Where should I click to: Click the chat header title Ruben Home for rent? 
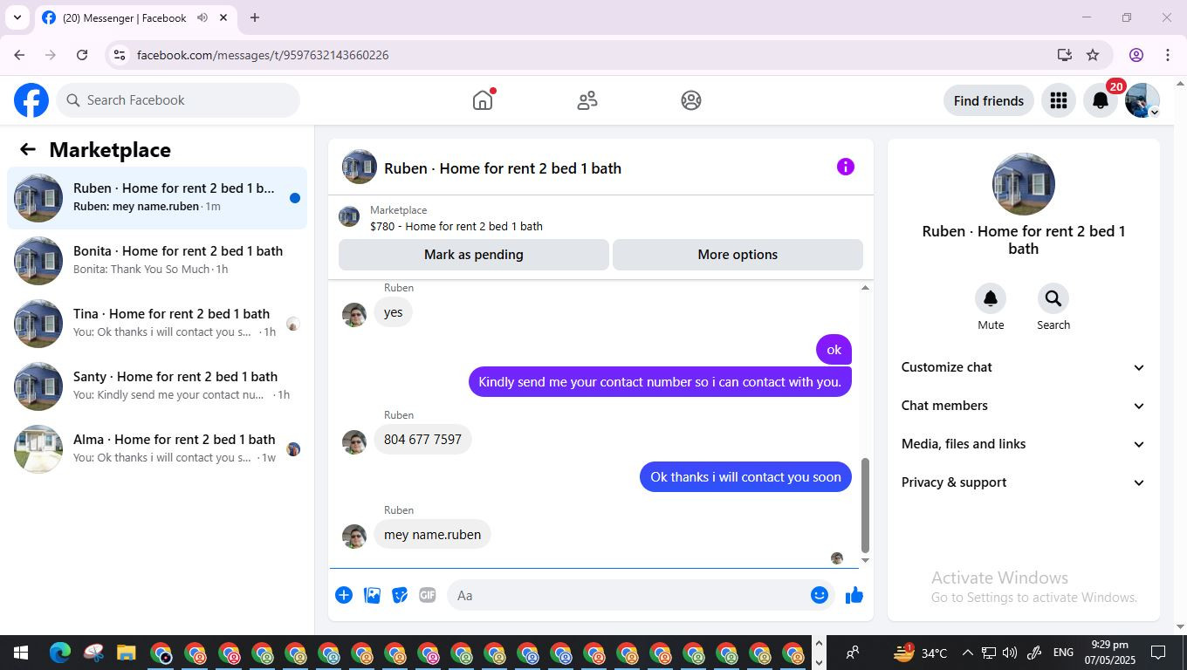click(503, 168)
